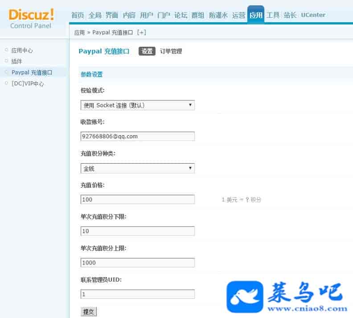Click the 收款账号 email input field
Screen dimensions: 353x318
[x=138, y=137]
